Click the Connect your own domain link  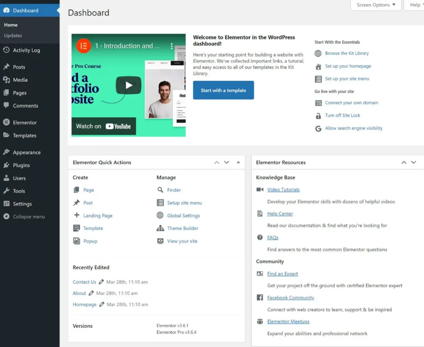click(352, 102)
